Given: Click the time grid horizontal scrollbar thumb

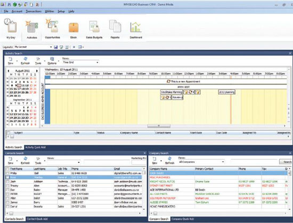Looking at the screenshot, I should [159, 126].
